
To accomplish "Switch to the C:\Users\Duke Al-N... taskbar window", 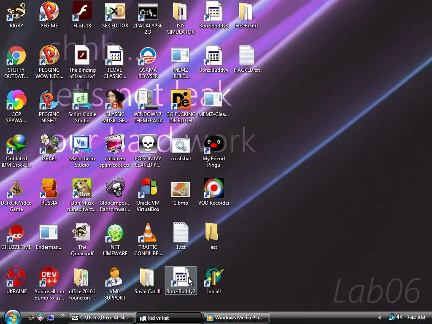I will pos(101,318).
